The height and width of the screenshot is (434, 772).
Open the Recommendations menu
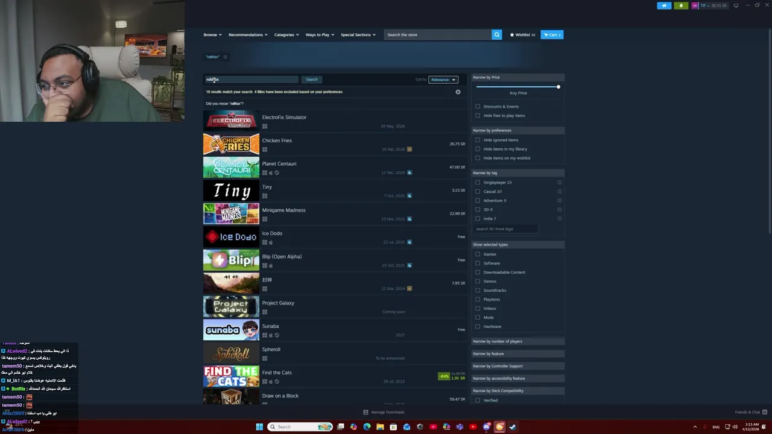coord(248,34)
